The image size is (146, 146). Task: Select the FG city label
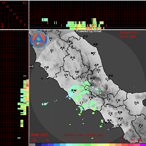(x=137, y=102)
